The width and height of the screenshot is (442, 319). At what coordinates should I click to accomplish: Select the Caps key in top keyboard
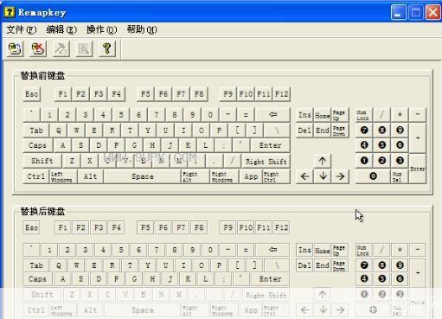pyautogui.click(x=37, y=145)
